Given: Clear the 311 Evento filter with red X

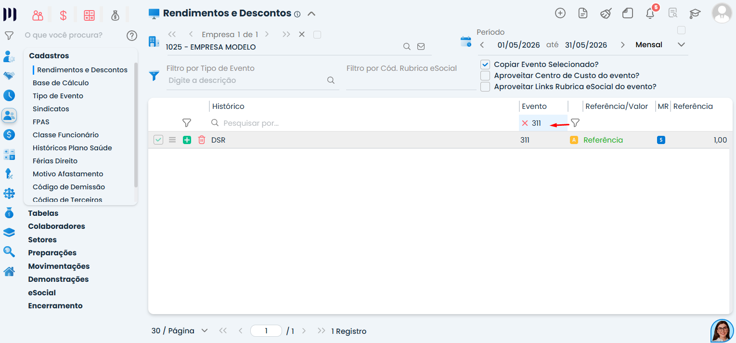Looking at the screenshot, I should point(525,123).
